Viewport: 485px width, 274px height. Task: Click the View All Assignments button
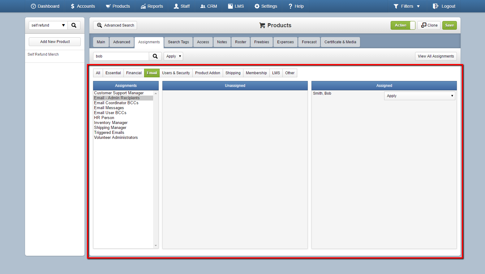click(x=436, y=56)
